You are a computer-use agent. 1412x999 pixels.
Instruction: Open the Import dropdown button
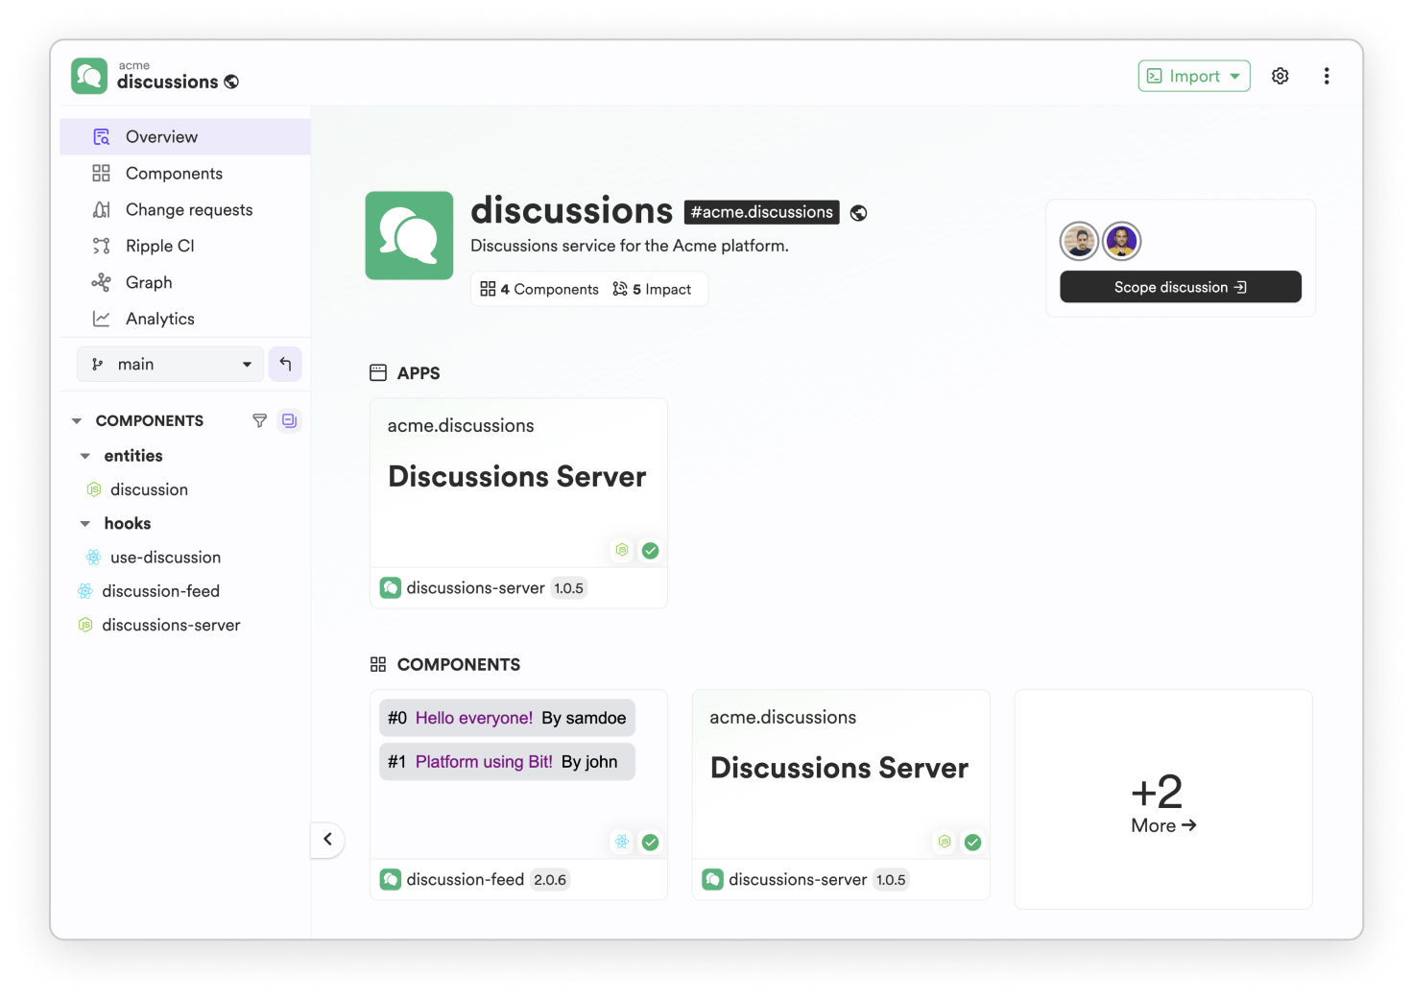point(1194,76)
